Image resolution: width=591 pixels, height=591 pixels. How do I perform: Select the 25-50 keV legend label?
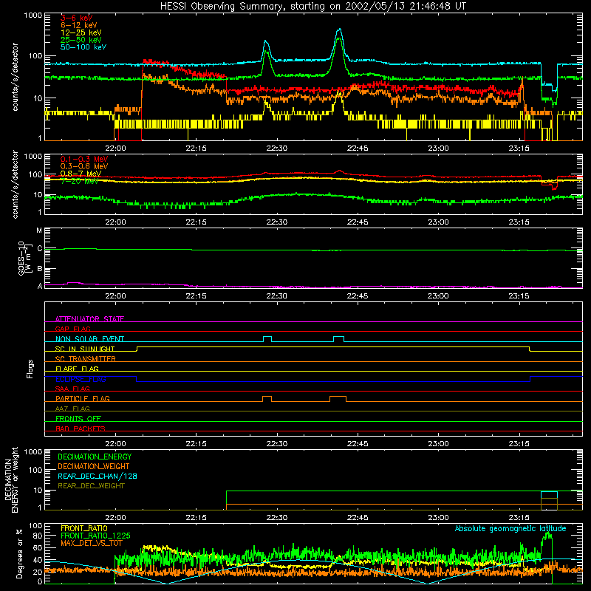point(81,40)
